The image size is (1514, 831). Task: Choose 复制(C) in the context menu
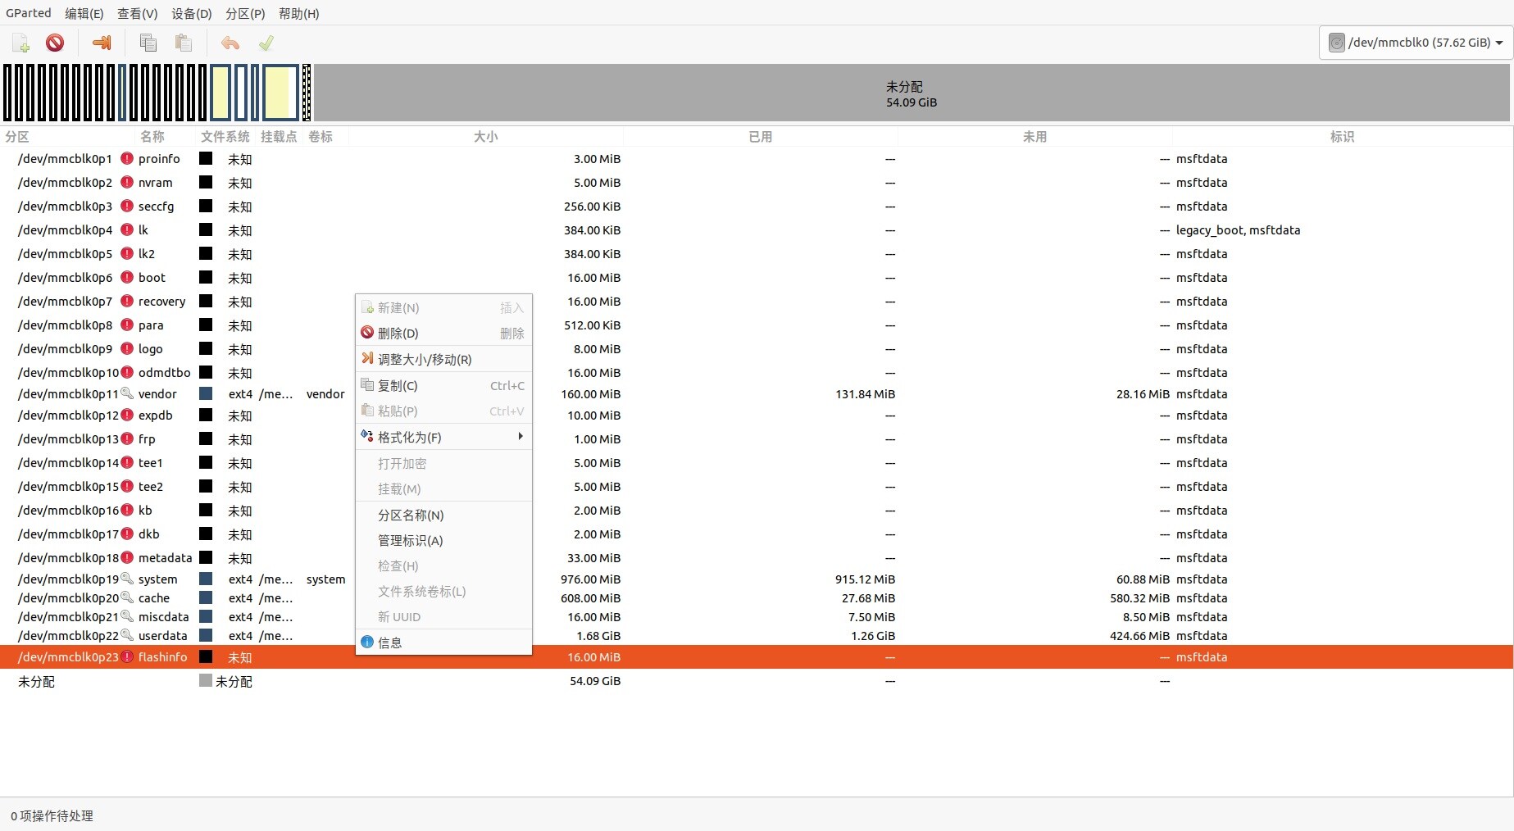[x=443, y=385]
